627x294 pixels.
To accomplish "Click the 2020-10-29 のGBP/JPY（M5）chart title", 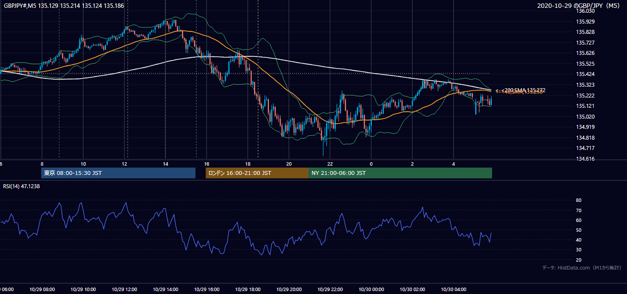I will 579,6.
